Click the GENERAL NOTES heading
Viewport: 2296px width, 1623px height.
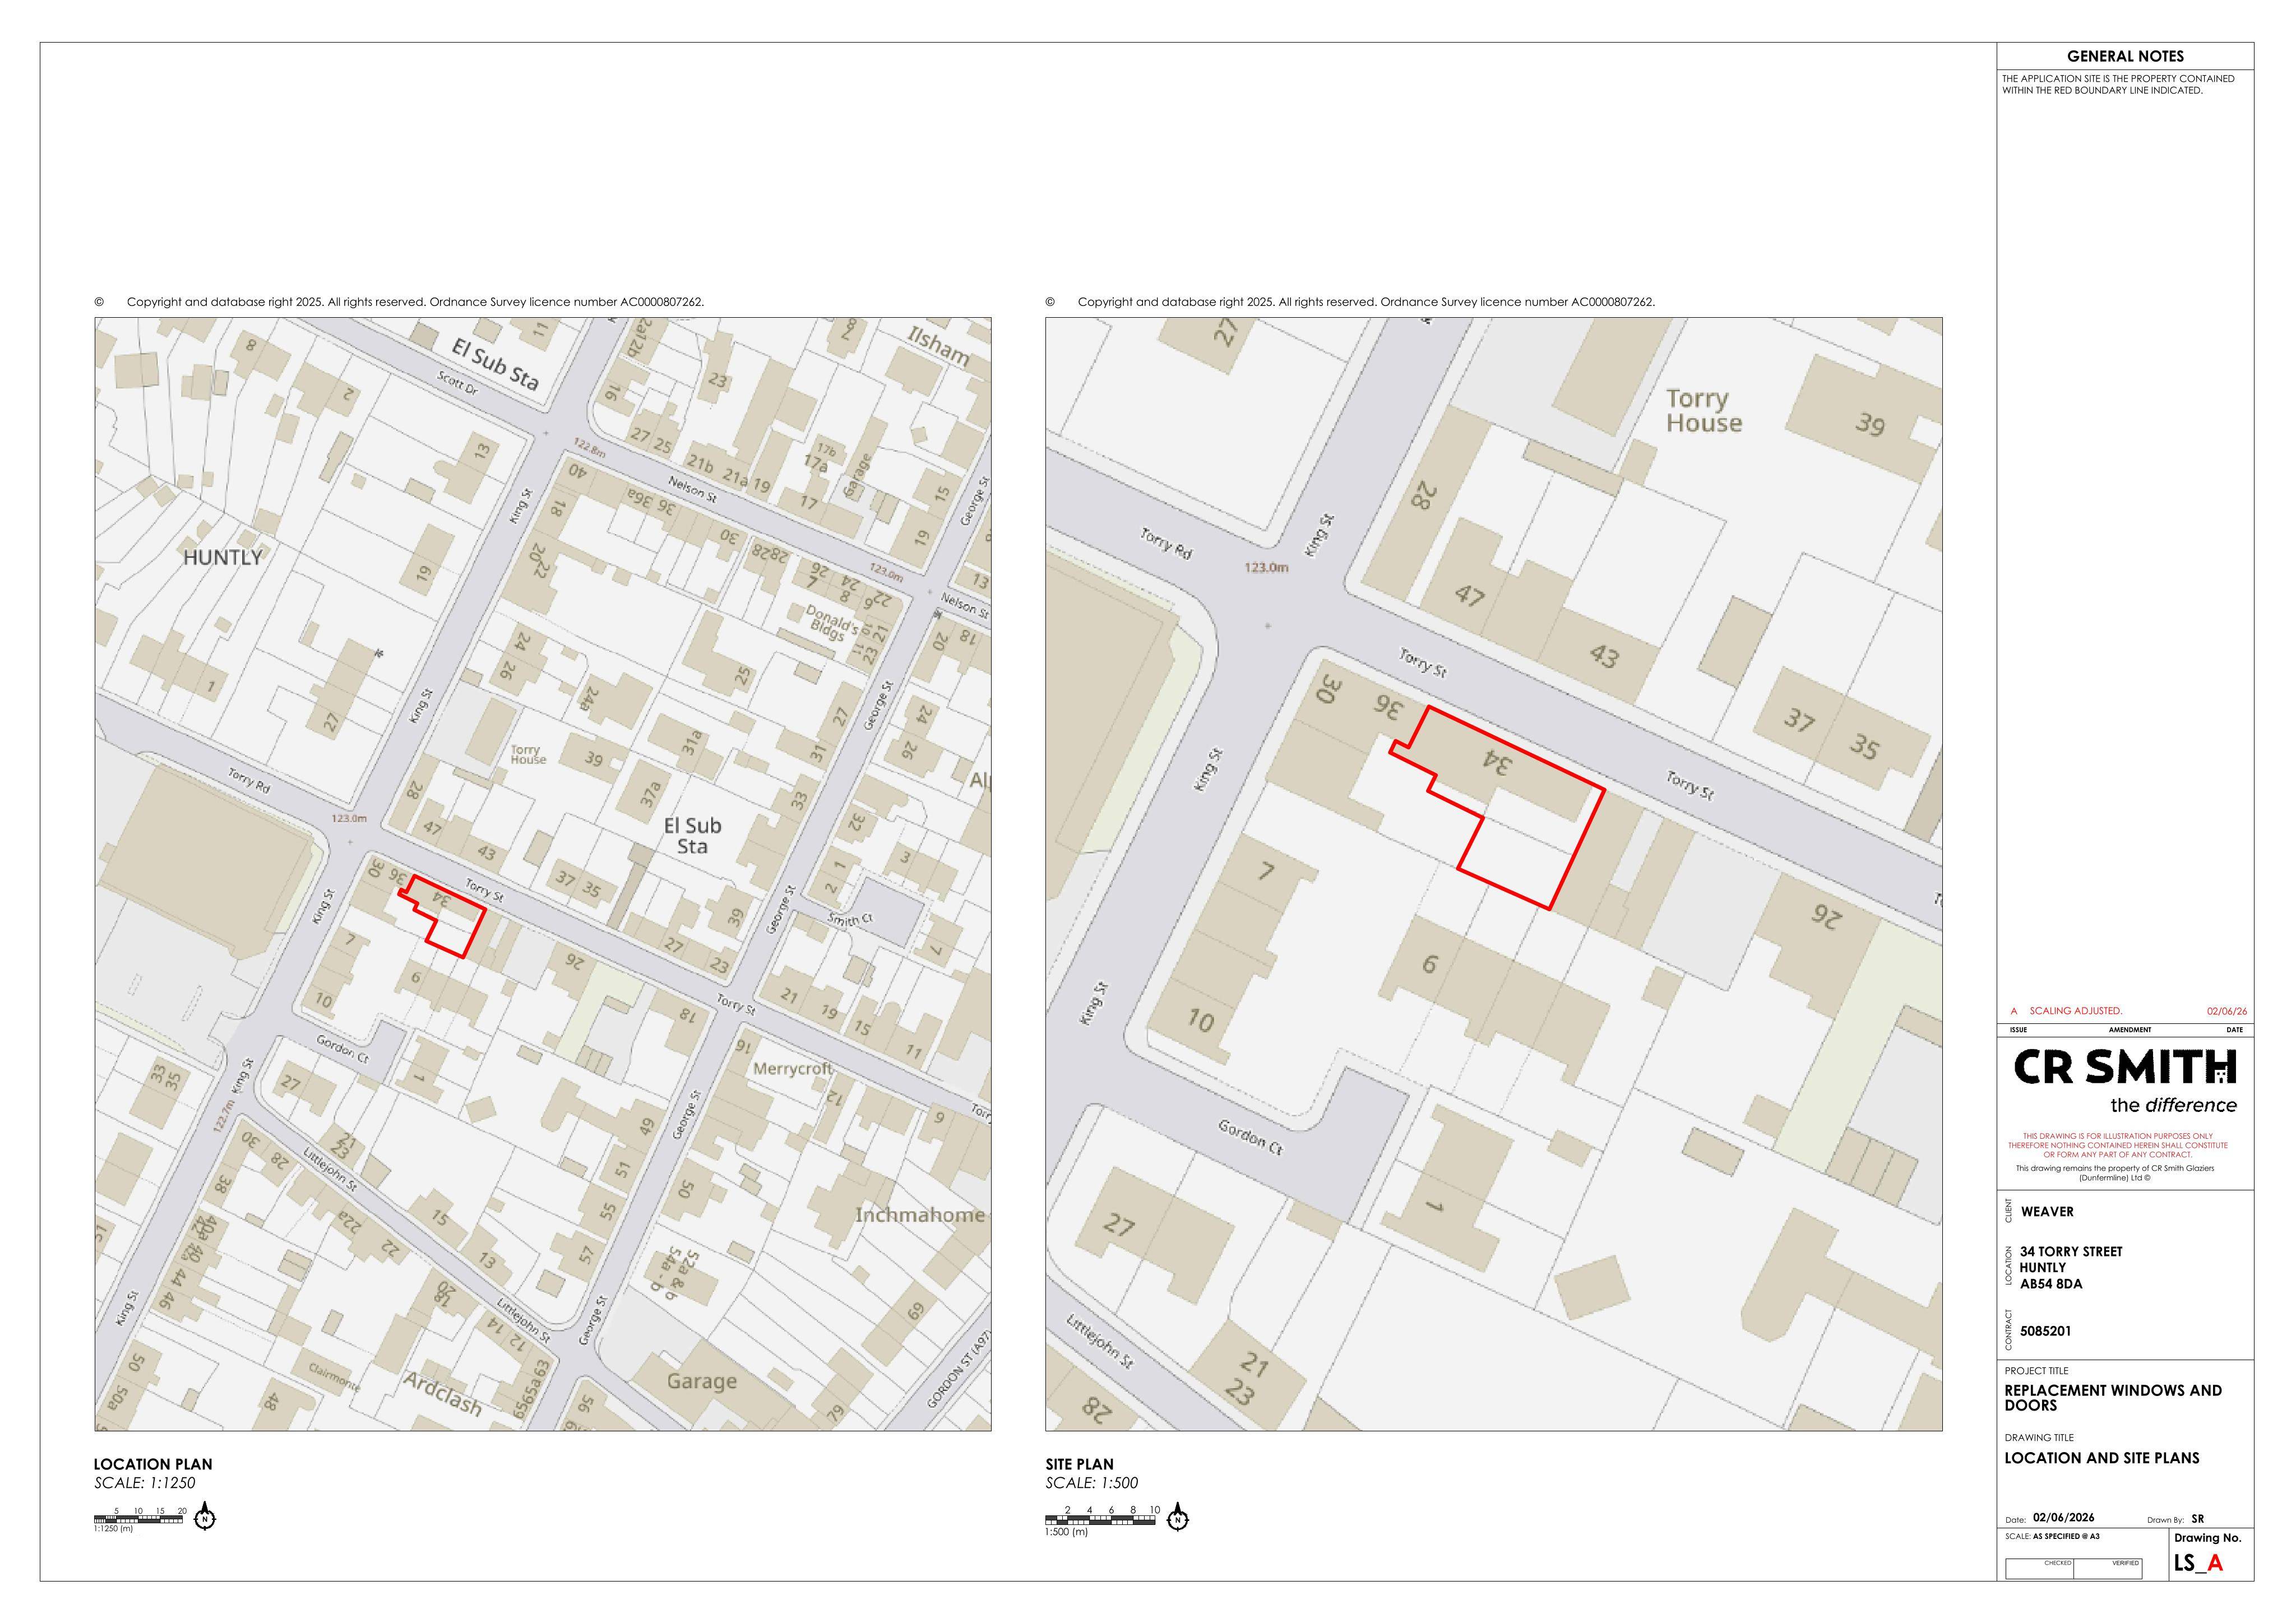coord(2125,57)
